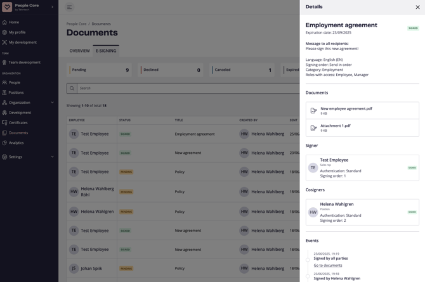Click the Team development sidebar icon

(x=4, y=63)
